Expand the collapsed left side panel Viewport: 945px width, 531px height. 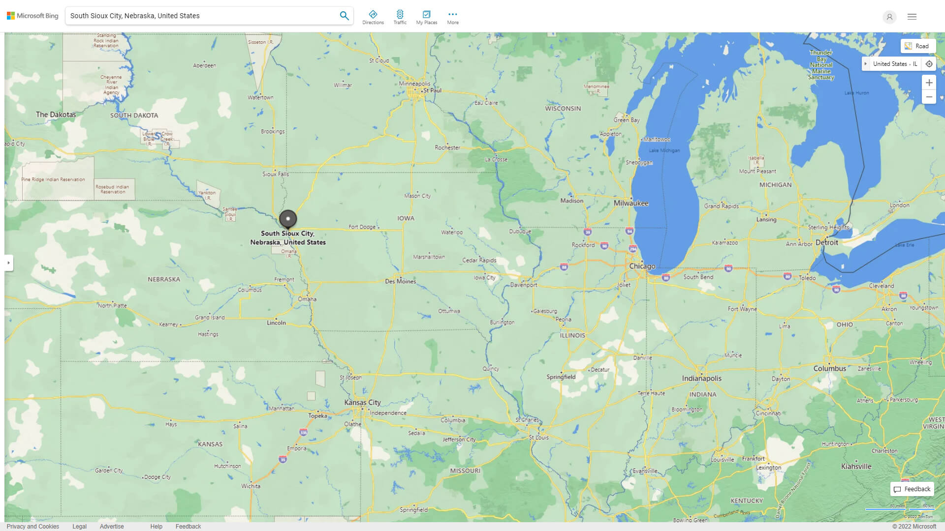(x=9, y=263)
